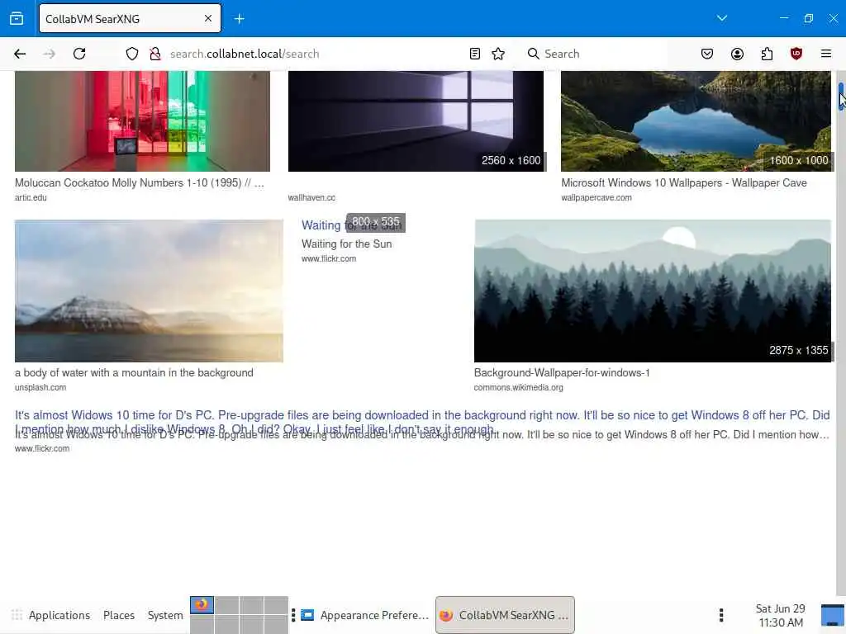846x634 pixels.
Task: Click the insecure connection lock icon
Action: click(154, 54)
